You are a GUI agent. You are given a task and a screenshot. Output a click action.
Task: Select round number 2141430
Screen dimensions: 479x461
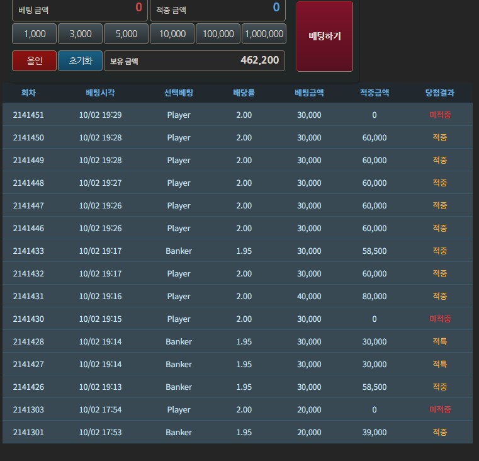pos(28,319)
